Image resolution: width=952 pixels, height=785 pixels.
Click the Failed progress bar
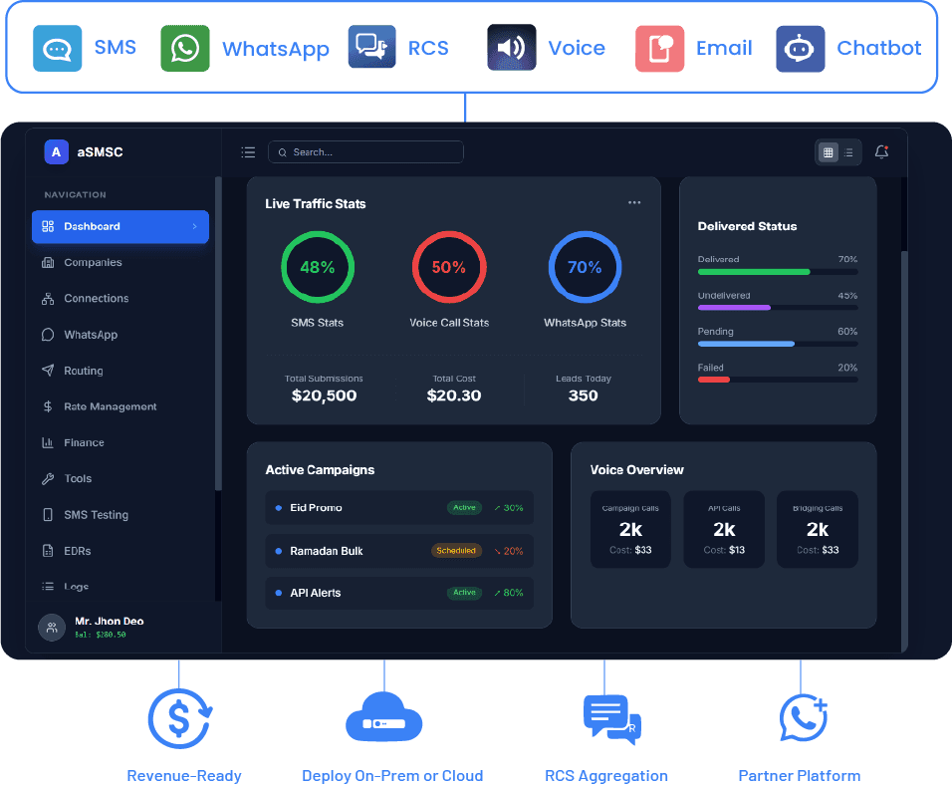[778, 380]
